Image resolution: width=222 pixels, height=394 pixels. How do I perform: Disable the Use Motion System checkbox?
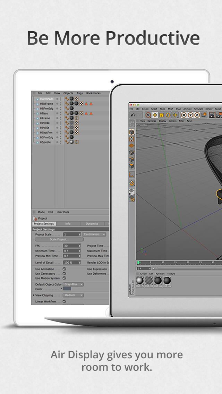[64, 278]
